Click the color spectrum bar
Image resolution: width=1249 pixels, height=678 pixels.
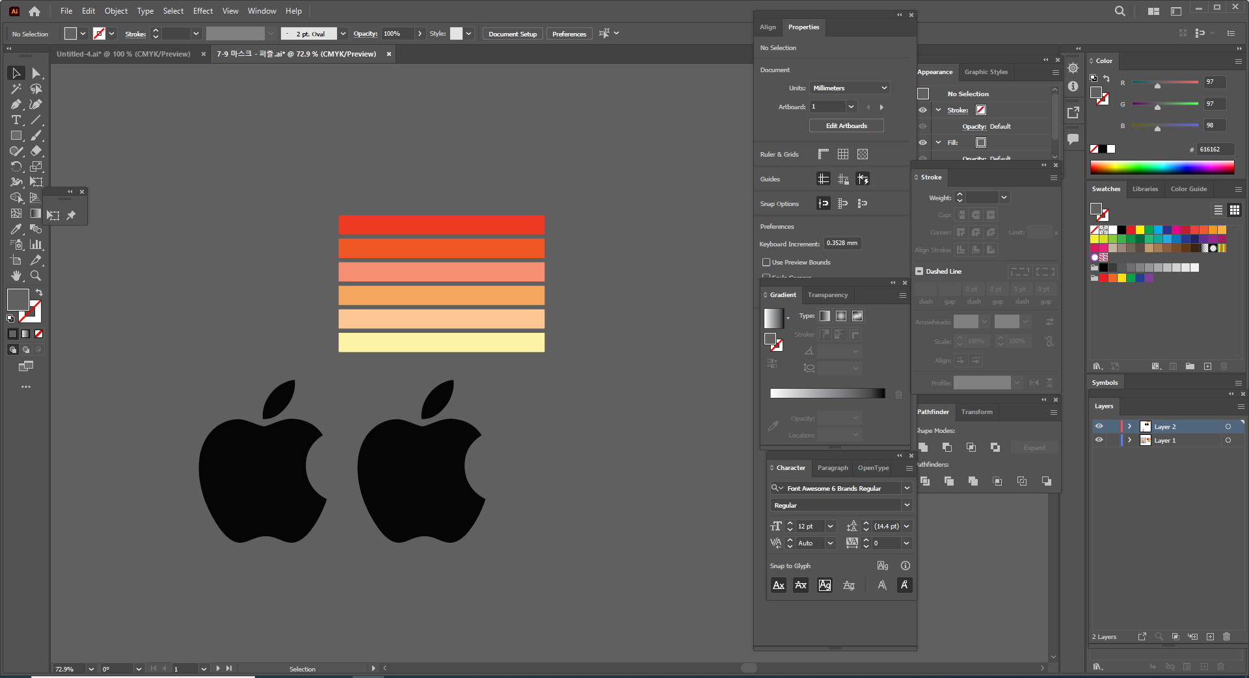pos(1162,167)
